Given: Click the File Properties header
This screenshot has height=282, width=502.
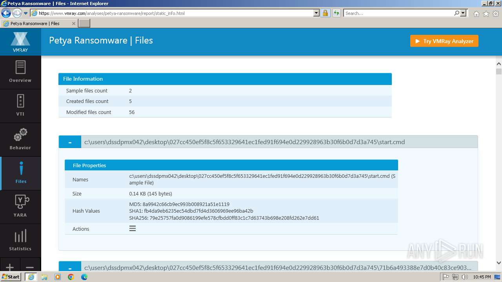Looking at the screenshot, I should pyautogui.click(x=231, y=165).
